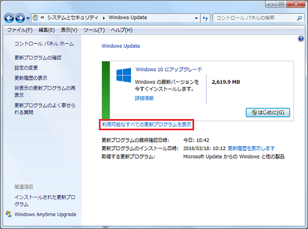Screen dimensions: 308x229
Task: Click the Forward arrow navigation button
Action: coord(20,18)
